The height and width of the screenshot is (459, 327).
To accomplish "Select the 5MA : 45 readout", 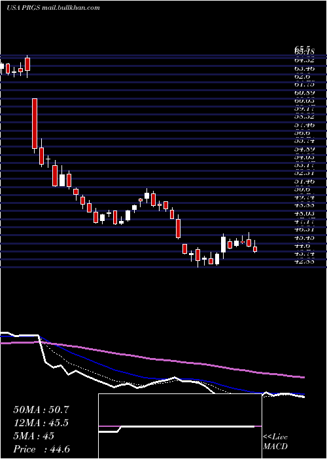I will 34,436.
